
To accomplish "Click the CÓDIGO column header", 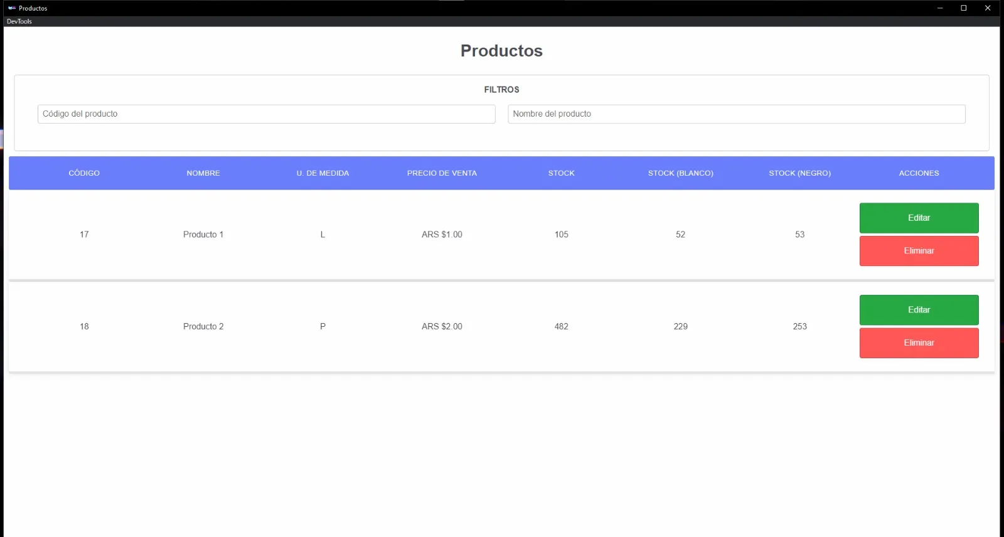I will click(84, 173).
